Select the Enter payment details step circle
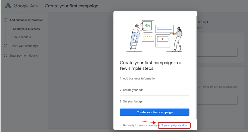 [x=6, y=55]
